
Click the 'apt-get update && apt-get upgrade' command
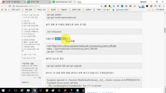pos(64,66)
